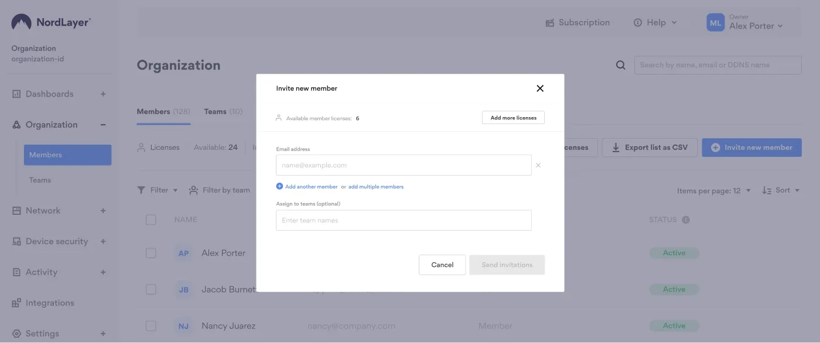Open Integrations from the sidebar
The image size is (820, 343).
50,303
